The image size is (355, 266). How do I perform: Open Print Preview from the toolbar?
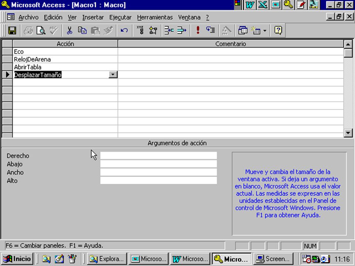click(x=41, y=30)
